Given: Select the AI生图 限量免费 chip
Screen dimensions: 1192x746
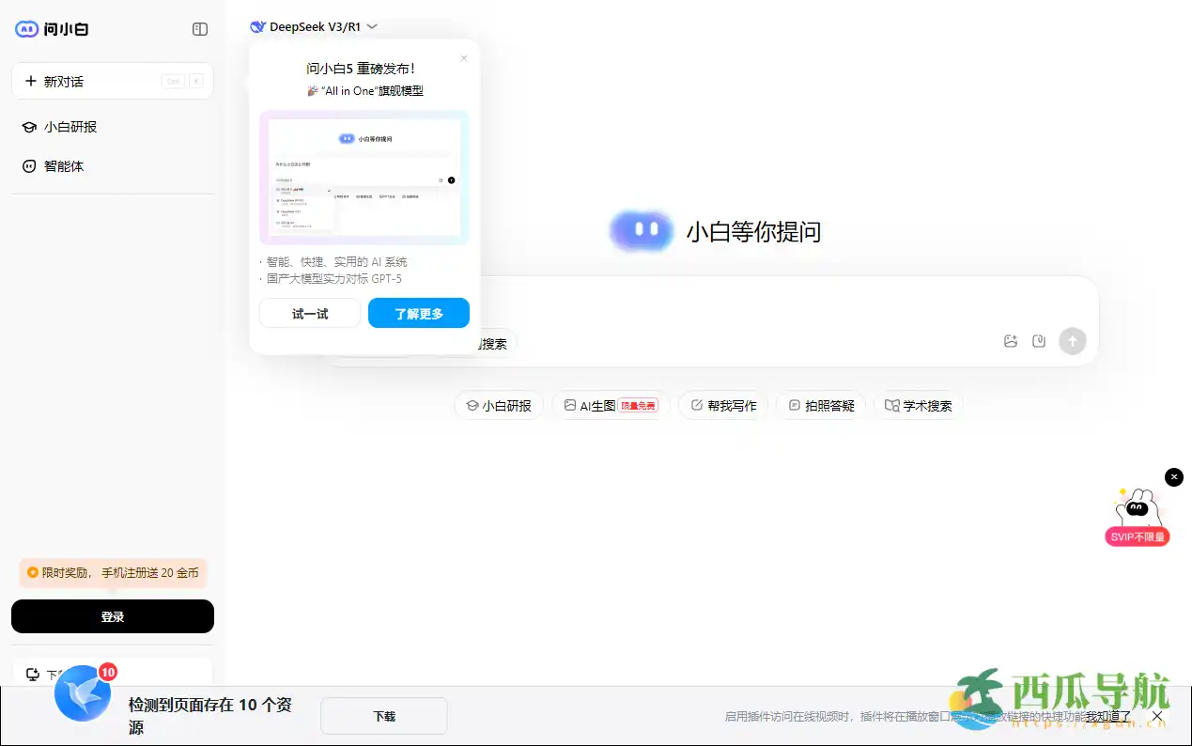Looking at the screenshot, I should click(x=610, y=405).
